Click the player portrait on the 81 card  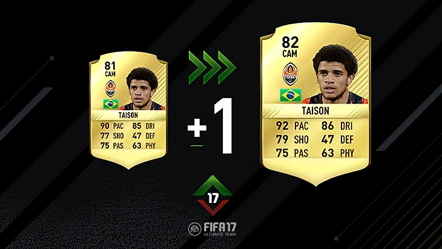(x=142, y=88)
